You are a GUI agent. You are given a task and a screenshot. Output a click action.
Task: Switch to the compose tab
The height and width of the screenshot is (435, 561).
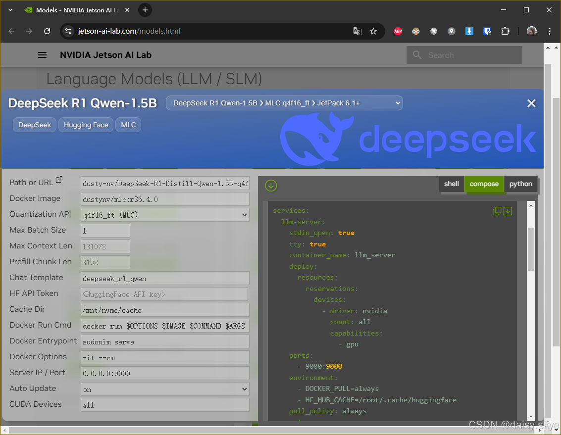tap(484, 184)
